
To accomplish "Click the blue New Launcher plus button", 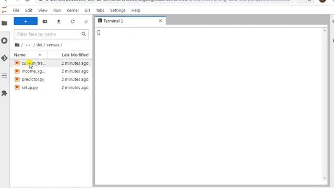I will pyautogui.click(x=26, y=21).
